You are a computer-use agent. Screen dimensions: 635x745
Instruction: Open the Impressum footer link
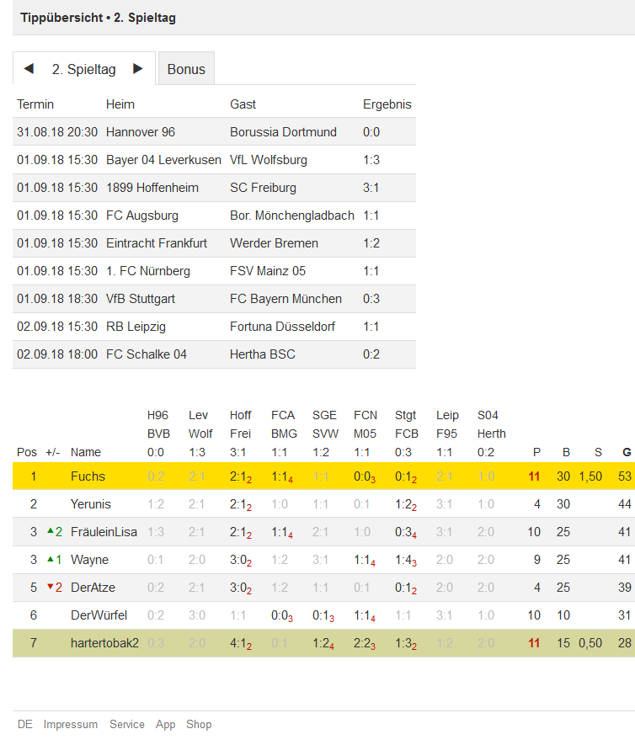(71, 724)
